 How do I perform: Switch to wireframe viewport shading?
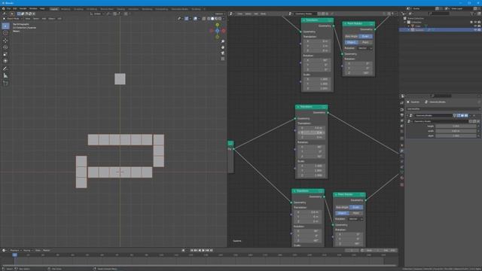(x=209, y=18)
